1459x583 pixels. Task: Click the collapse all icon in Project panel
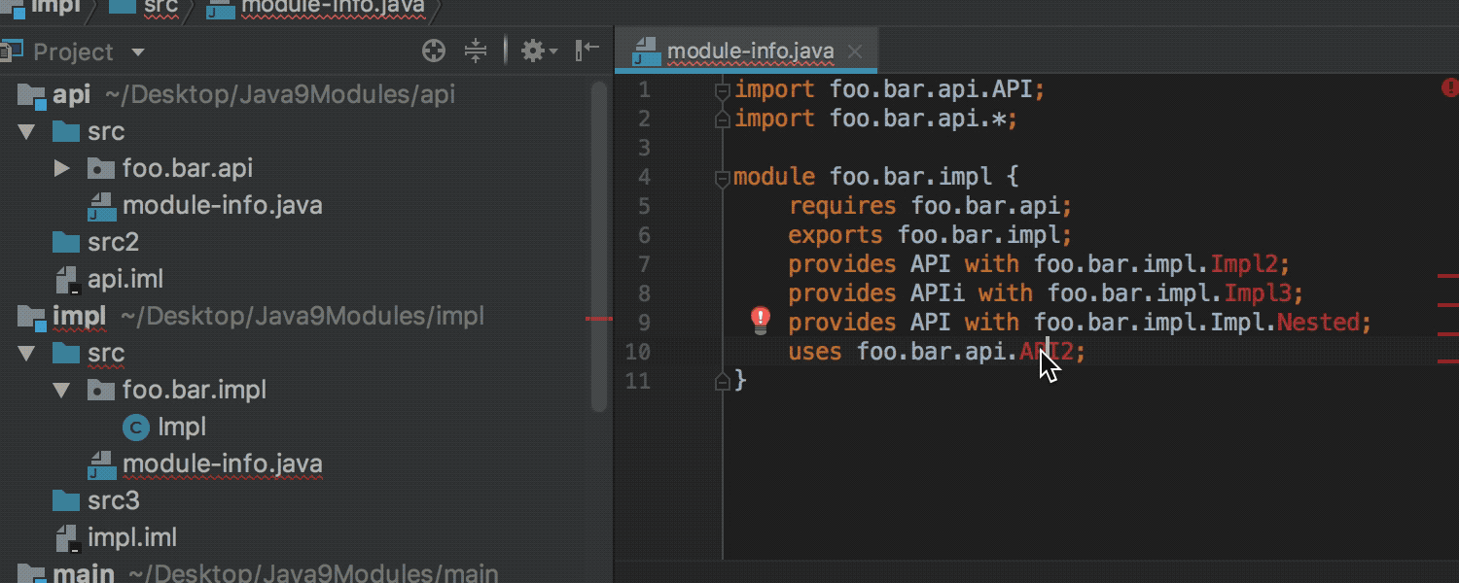tap(475, 51)
